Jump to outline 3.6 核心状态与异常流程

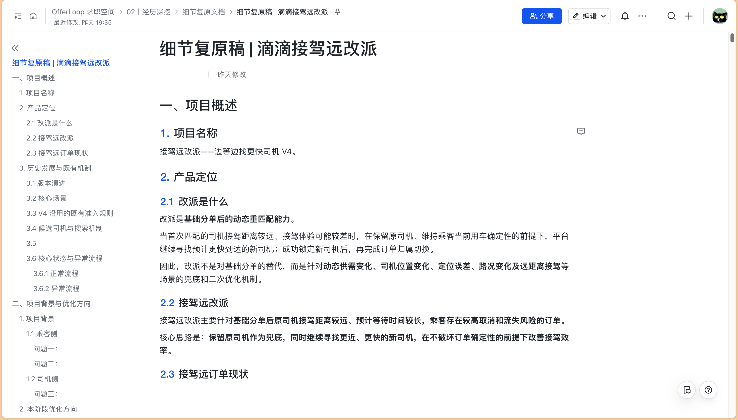click(64, 258)
